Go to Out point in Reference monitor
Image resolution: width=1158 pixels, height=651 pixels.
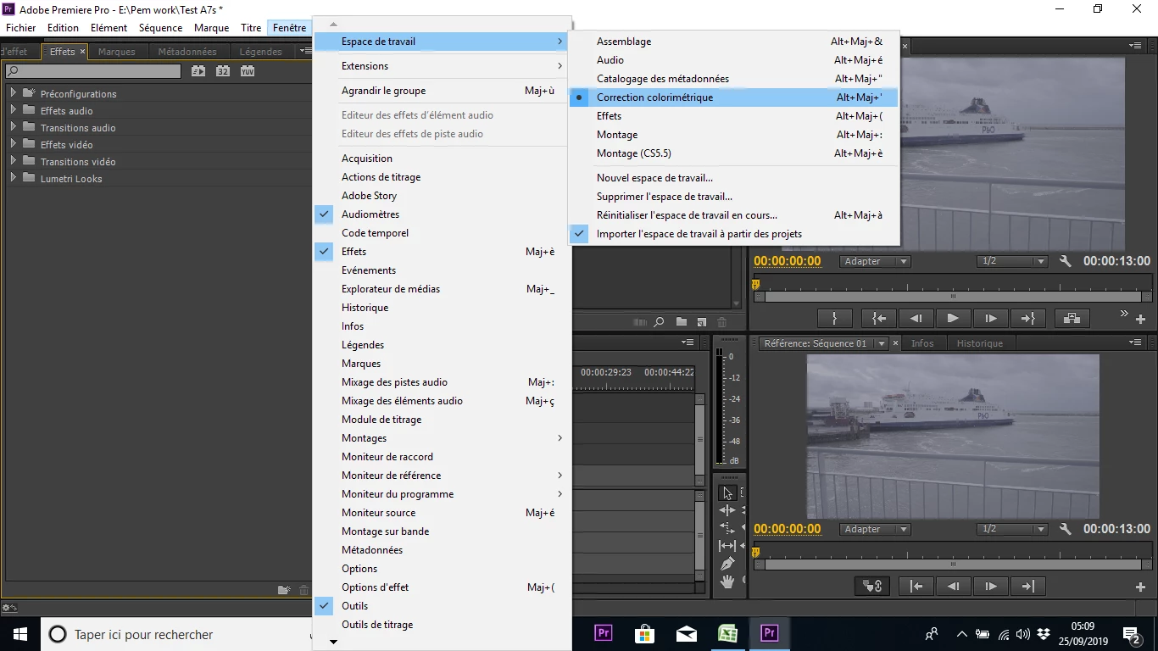point(1028,586)
